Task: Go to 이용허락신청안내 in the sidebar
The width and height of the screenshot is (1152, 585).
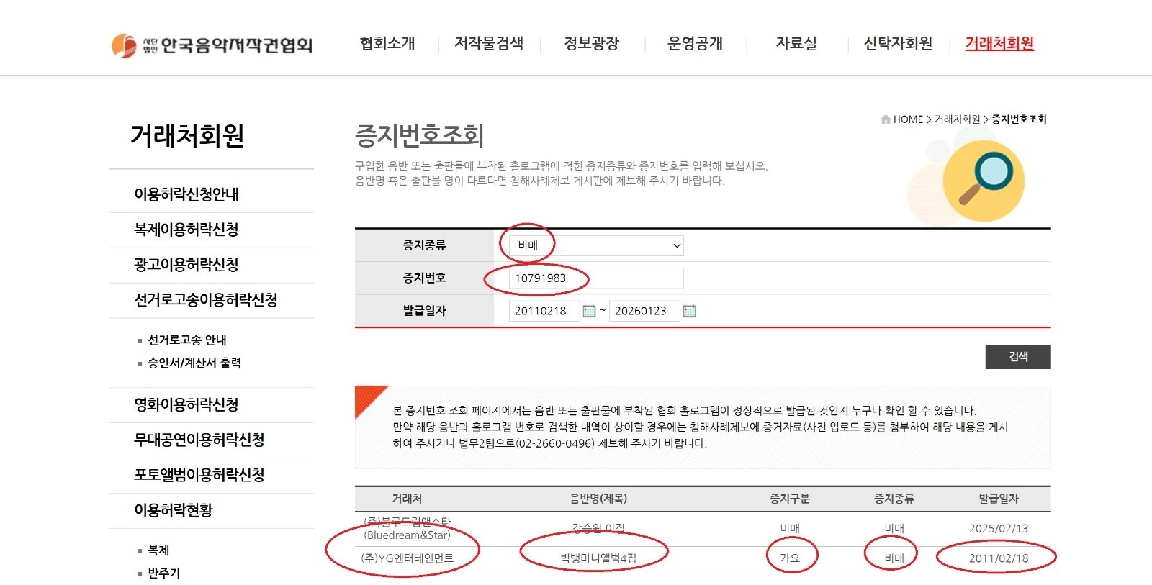Action: click(x=186, y=194)
